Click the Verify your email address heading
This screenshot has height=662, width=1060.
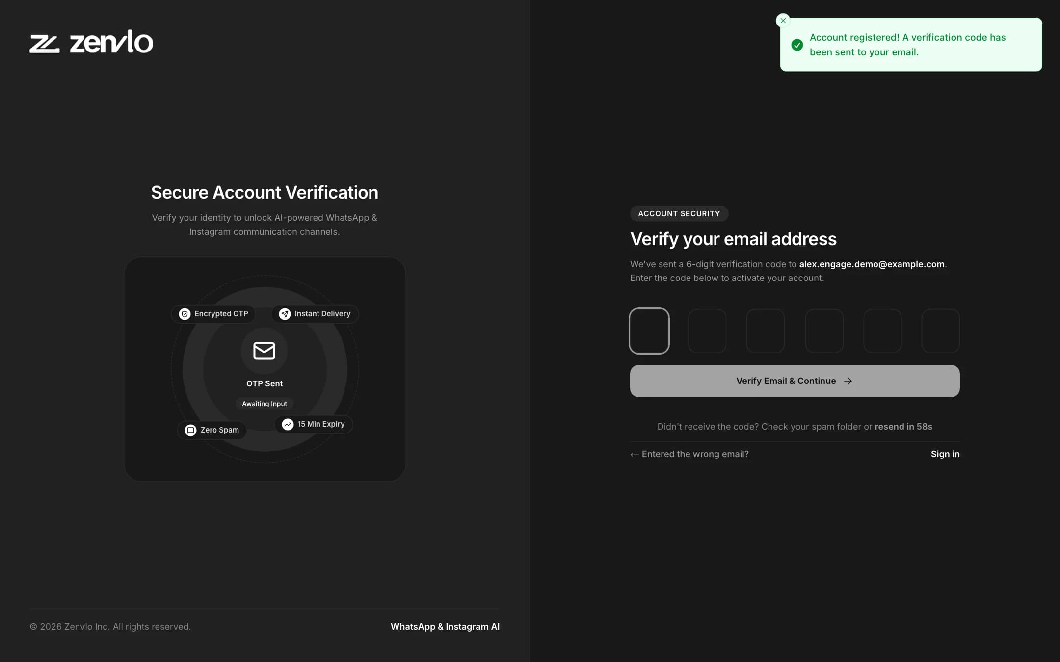click(733, 239)
